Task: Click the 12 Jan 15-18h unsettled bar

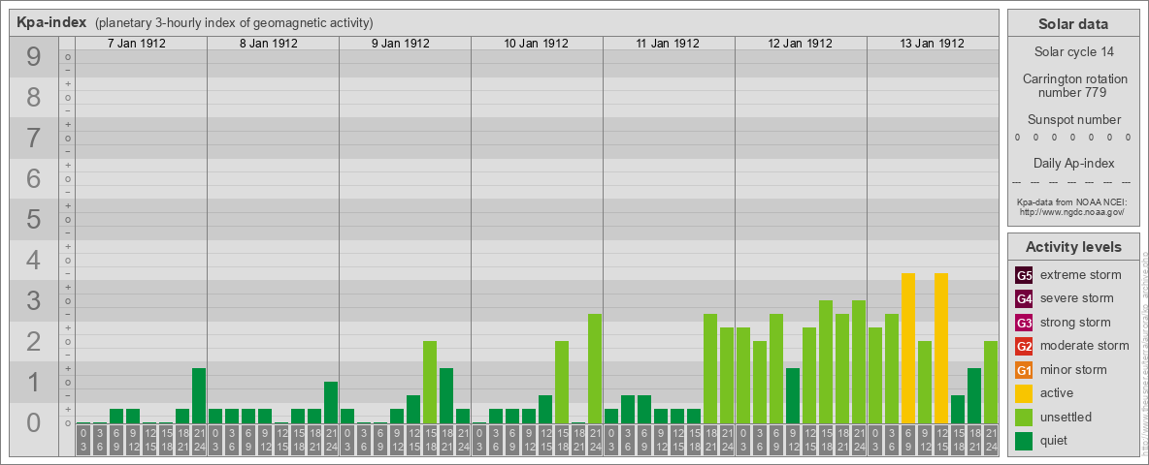Action: coord(826,362)
